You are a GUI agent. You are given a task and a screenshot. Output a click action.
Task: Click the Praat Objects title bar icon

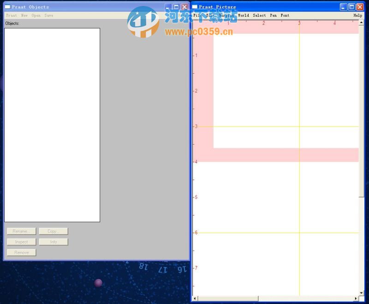pos(7,7)
